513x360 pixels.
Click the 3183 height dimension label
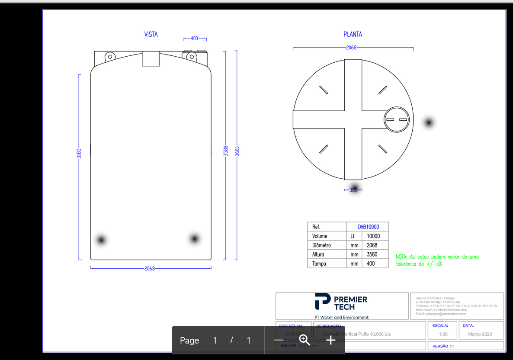tap(79, 153)
